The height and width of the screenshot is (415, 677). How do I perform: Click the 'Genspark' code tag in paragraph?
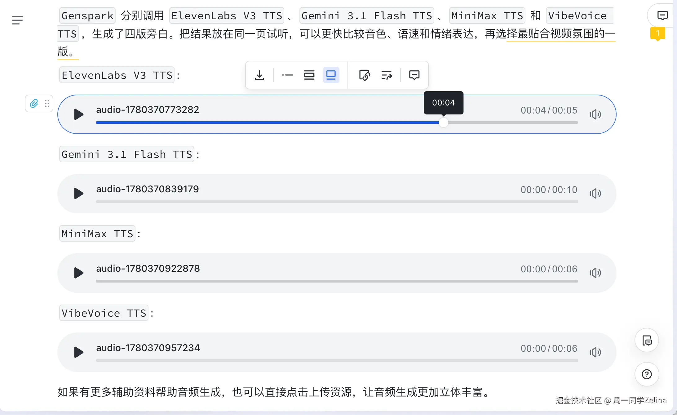pos(87,16)
